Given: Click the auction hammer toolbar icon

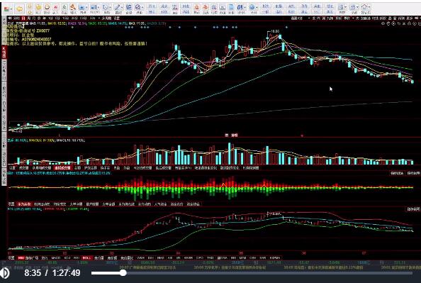Looking at the screenshot, I should (73, 7).
